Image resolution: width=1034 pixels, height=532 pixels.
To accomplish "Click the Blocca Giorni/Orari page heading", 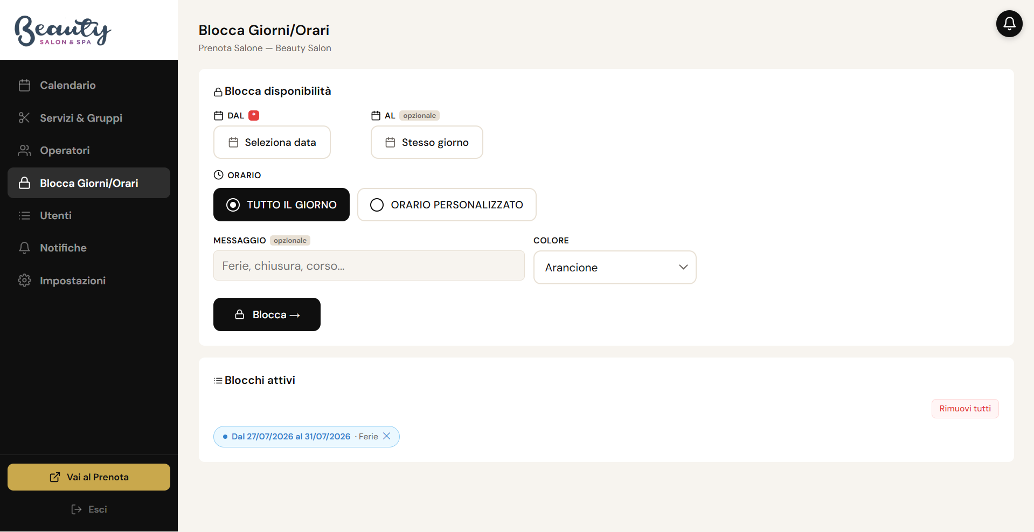I will pos(264,30).
